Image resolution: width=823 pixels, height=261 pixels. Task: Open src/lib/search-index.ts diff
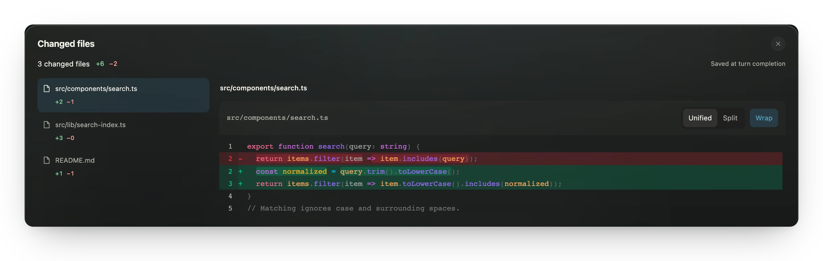(x=123, y=131)
